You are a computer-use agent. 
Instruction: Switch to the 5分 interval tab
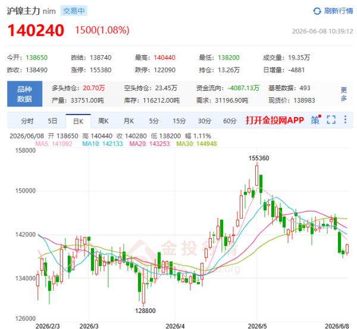154,121
